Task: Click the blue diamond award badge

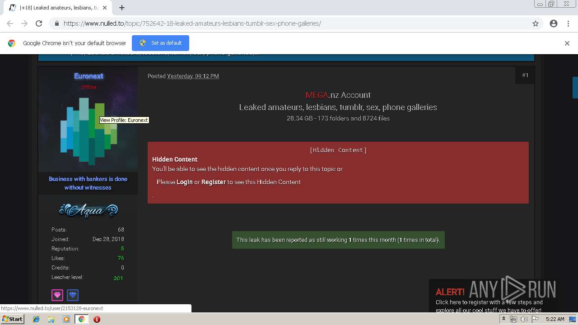Action: 73,295
